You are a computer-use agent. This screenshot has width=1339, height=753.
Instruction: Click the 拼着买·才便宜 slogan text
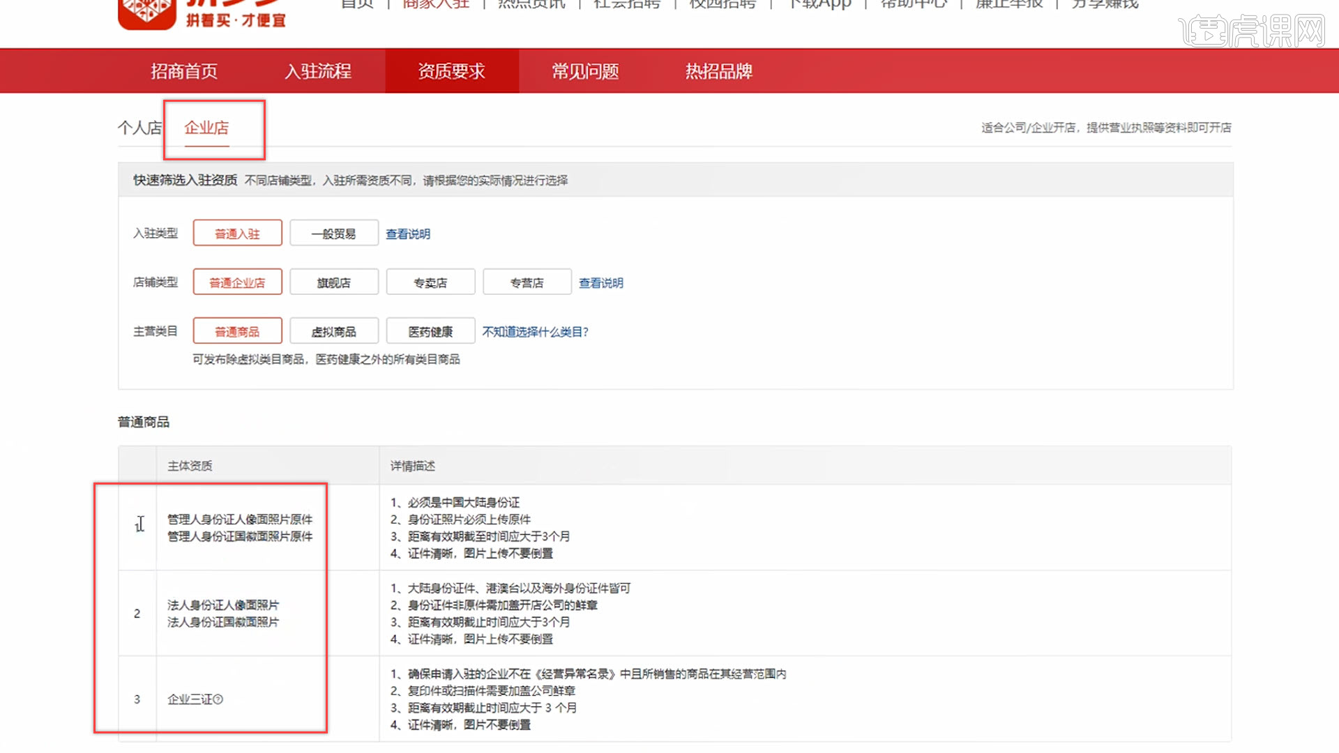(236, 20)
